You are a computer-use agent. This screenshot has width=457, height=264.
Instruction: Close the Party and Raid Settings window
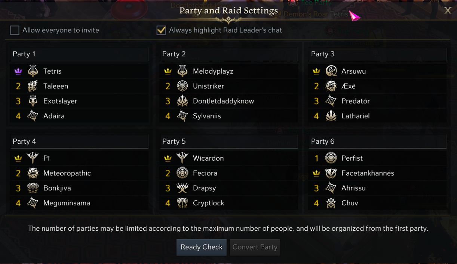pyautogui.click(x=448, y=10)
